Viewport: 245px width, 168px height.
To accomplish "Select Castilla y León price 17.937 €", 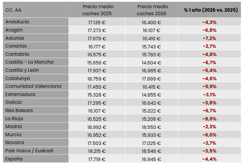I will tap(97, 71).
